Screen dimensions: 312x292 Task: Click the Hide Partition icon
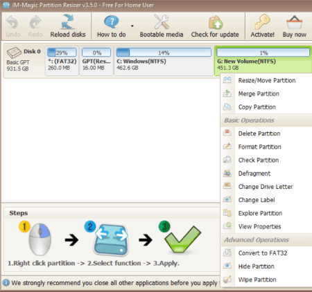point(227,266)
